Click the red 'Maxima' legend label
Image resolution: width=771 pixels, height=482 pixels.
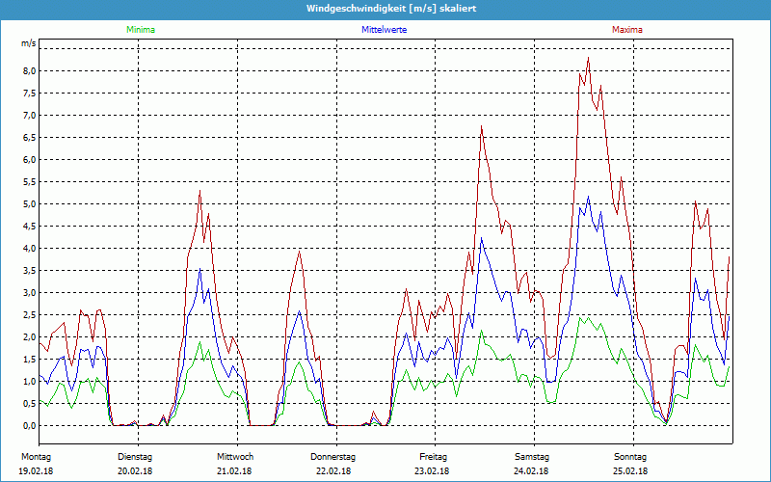[x=627, y=30]
